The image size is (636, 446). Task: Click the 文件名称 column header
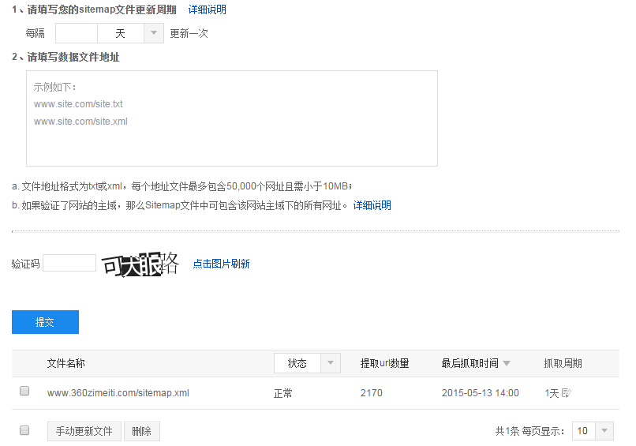coord(65,363)
